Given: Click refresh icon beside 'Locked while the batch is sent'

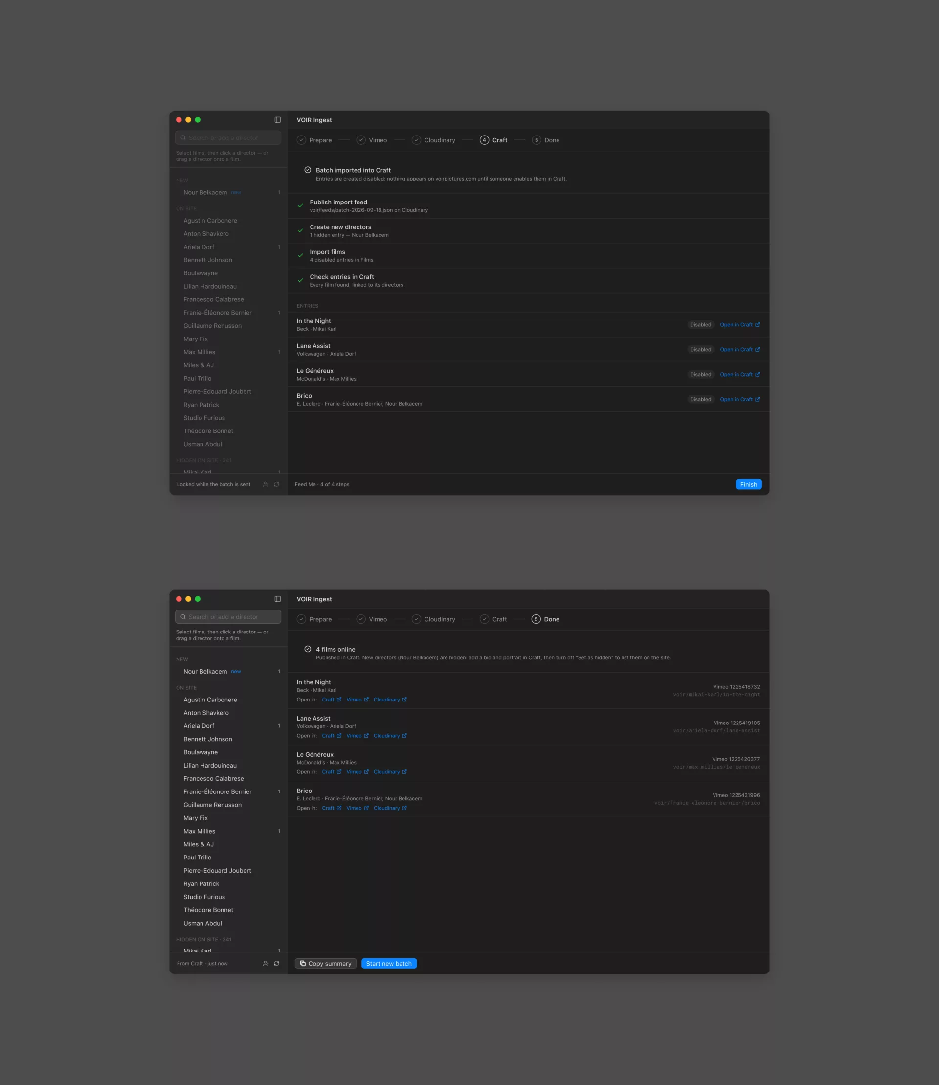Looking at the screenshot, I should (x=277, y=484).
